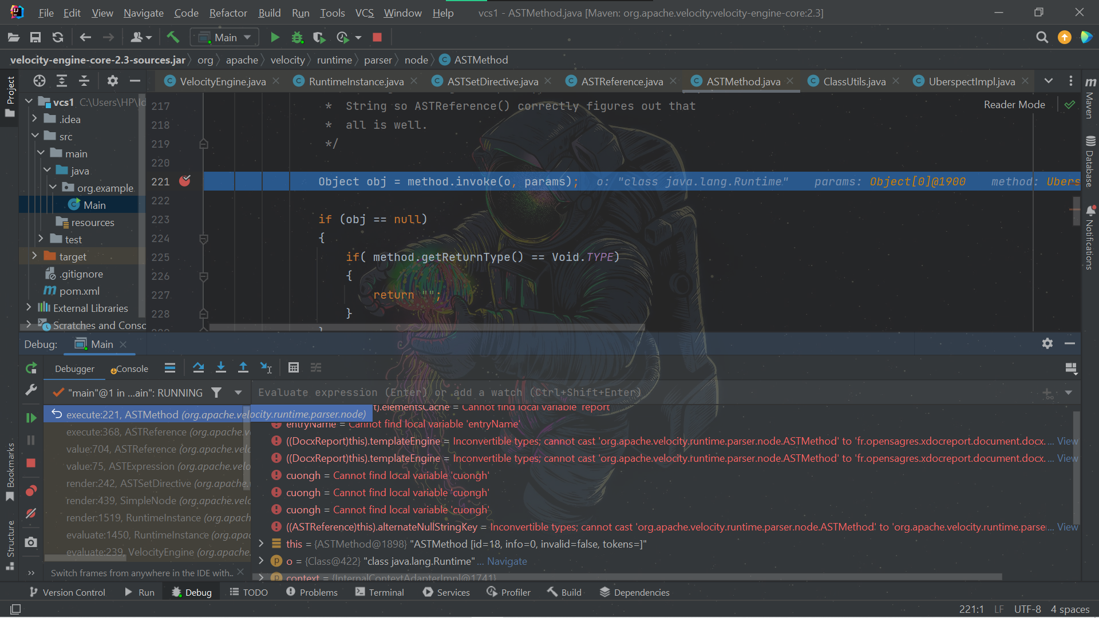Click the Evaluate expression input field
Image resolution: width=1099 pixels, height=618 pixels.
(647, 393)
